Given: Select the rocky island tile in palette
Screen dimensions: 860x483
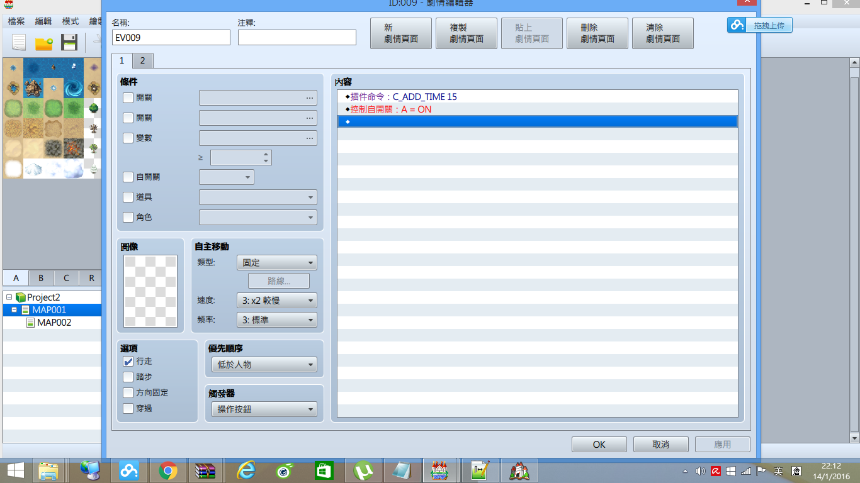Looking at the screenshot, I should [x=33, y=87].
